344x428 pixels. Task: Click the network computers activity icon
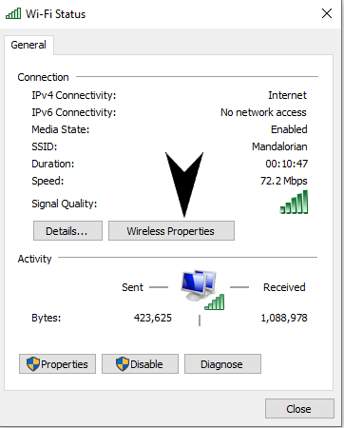point(202,290)
